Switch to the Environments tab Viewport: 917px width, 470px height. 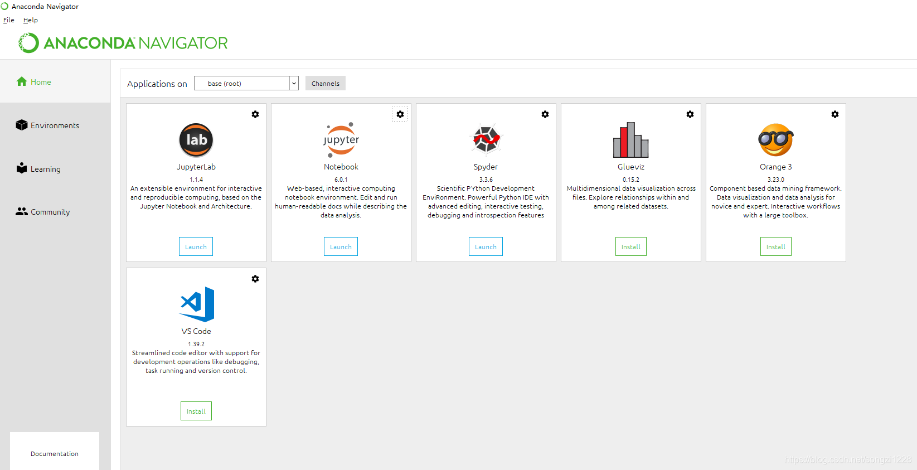click(55, 125)
